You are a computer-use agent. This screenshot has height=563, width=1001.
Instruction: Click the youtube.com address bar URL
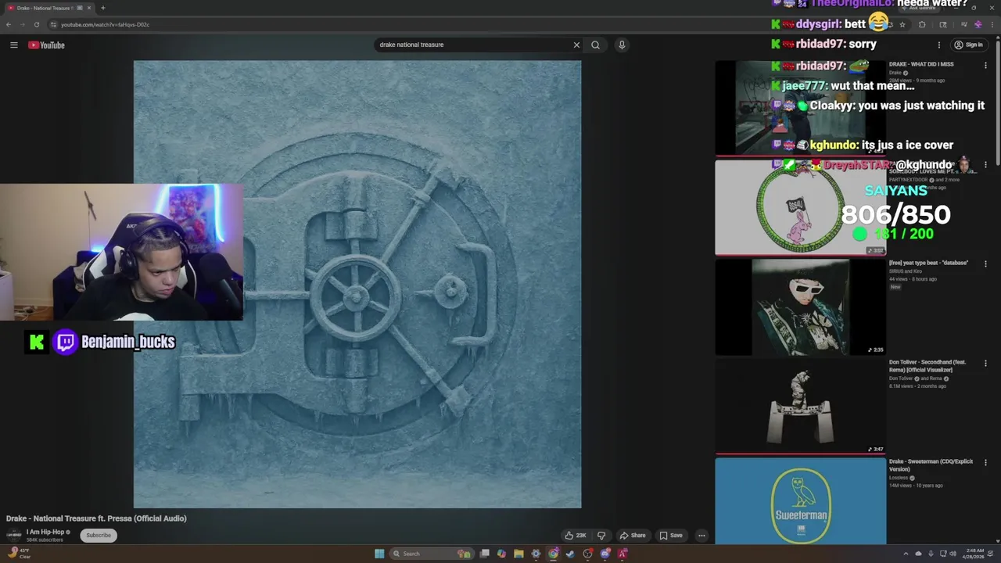pyautogui.click(x=105, y=24)
